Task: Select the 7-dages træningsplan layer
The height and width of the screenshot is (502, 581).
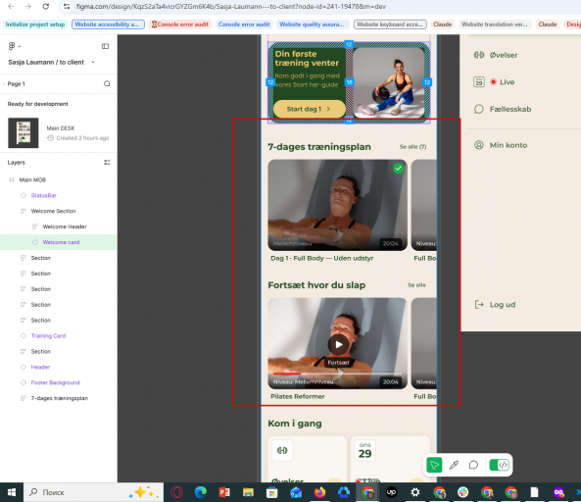Action: (60, 398)
